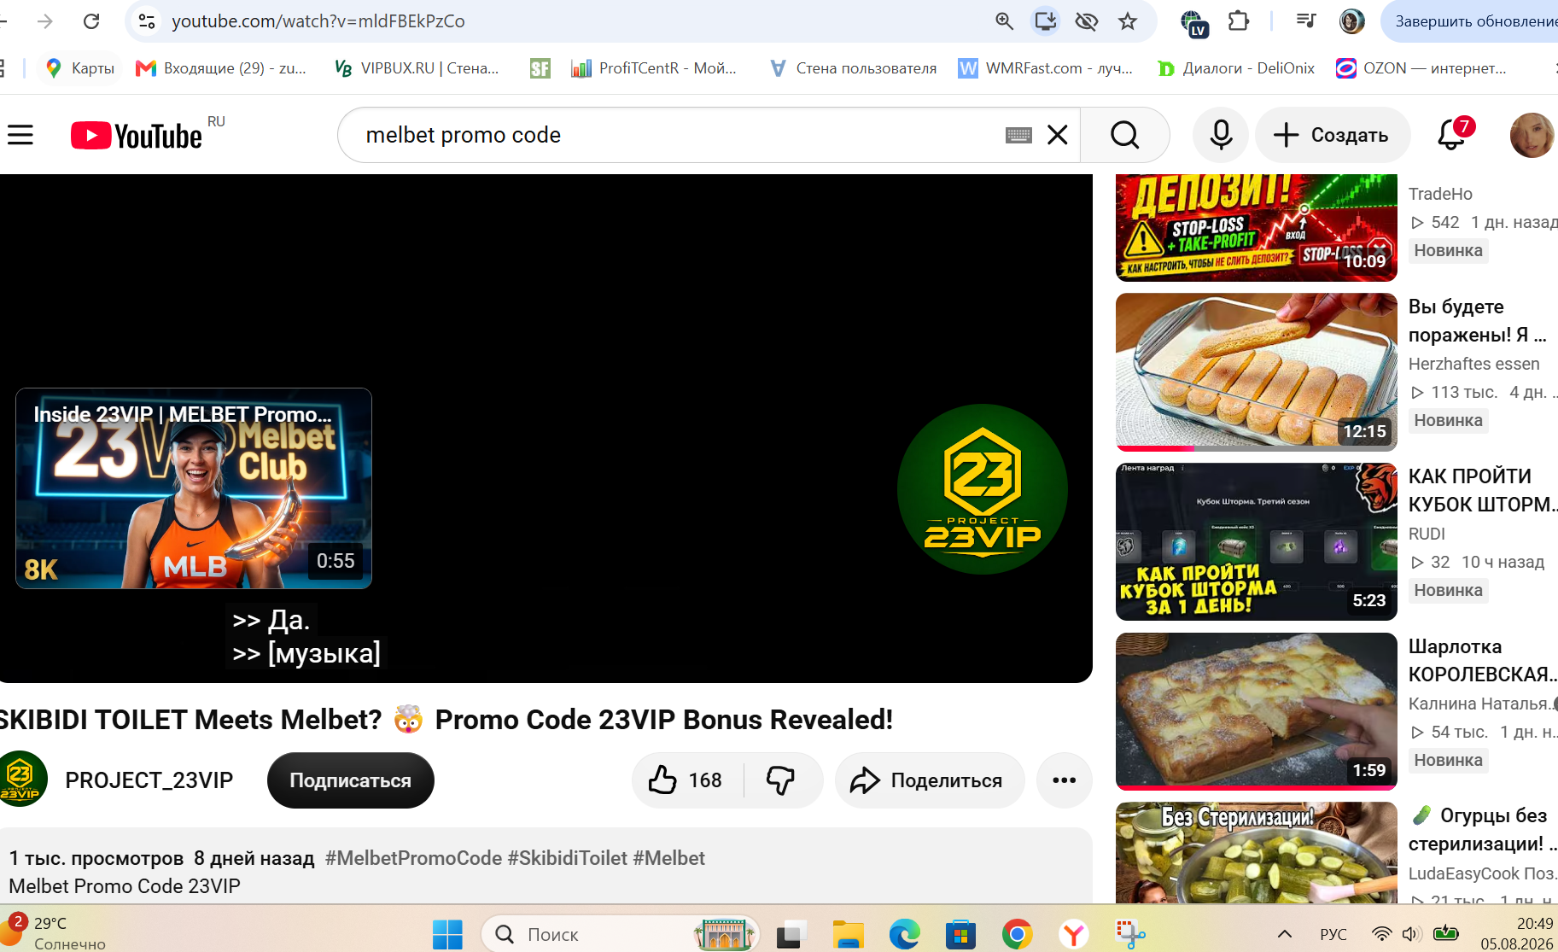Screen dimensions: 1558x952
Task: Open the OZON bookmark
Action: pyautogui.click(x=1421, y=68)
